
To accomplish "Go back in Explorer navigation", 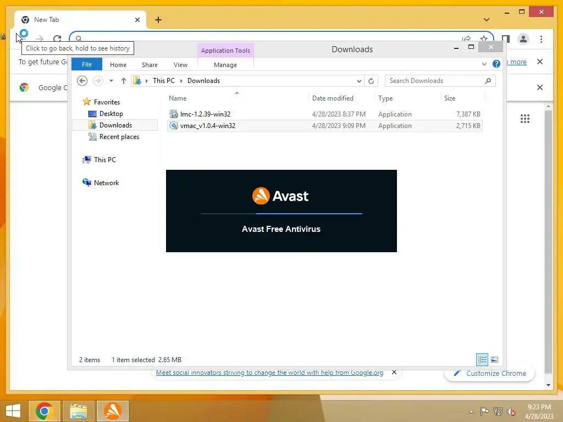I will [x=82, y=81].
